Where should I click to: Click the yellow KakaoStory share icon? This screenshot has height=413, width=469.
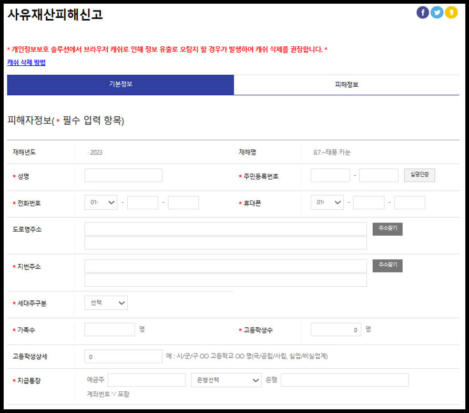pos(451,12)
